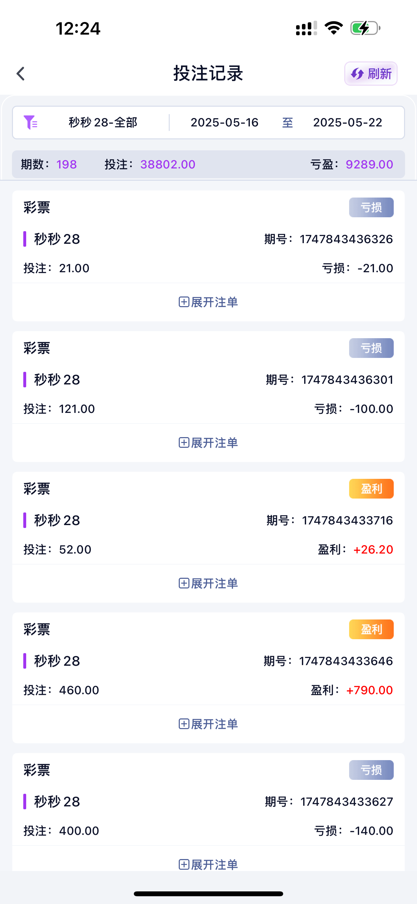Expand bet slip for period 1747843436301
The height and width of the screenshot is (904, 417).
[x=208, y=443]
